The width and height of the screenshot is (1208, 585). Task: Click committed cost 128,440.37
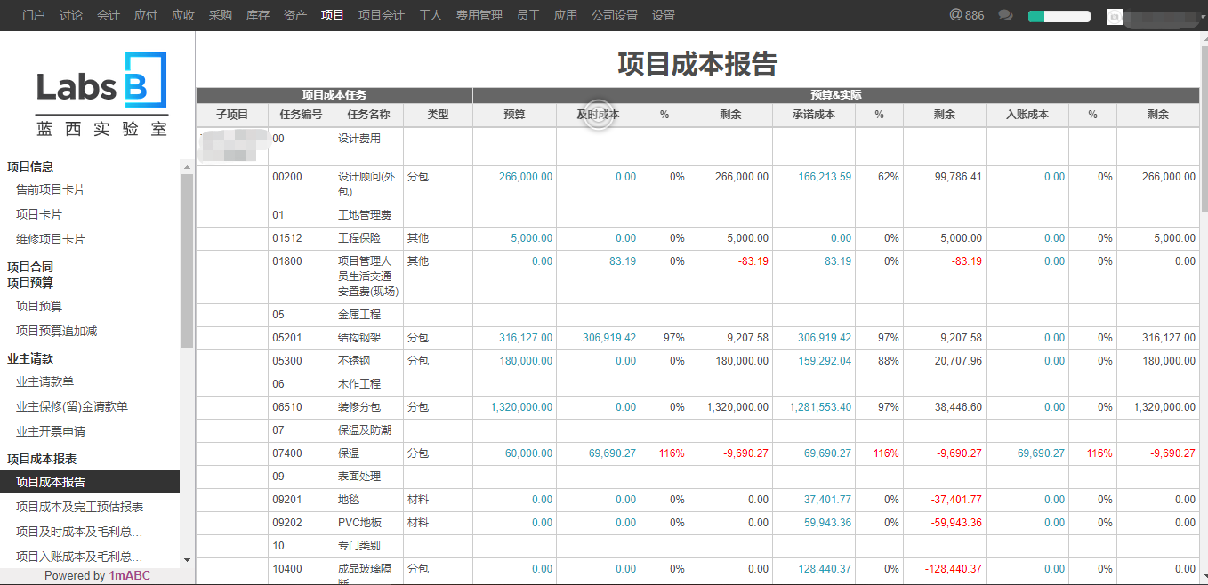pyautogui.click(x=825, y=569)
